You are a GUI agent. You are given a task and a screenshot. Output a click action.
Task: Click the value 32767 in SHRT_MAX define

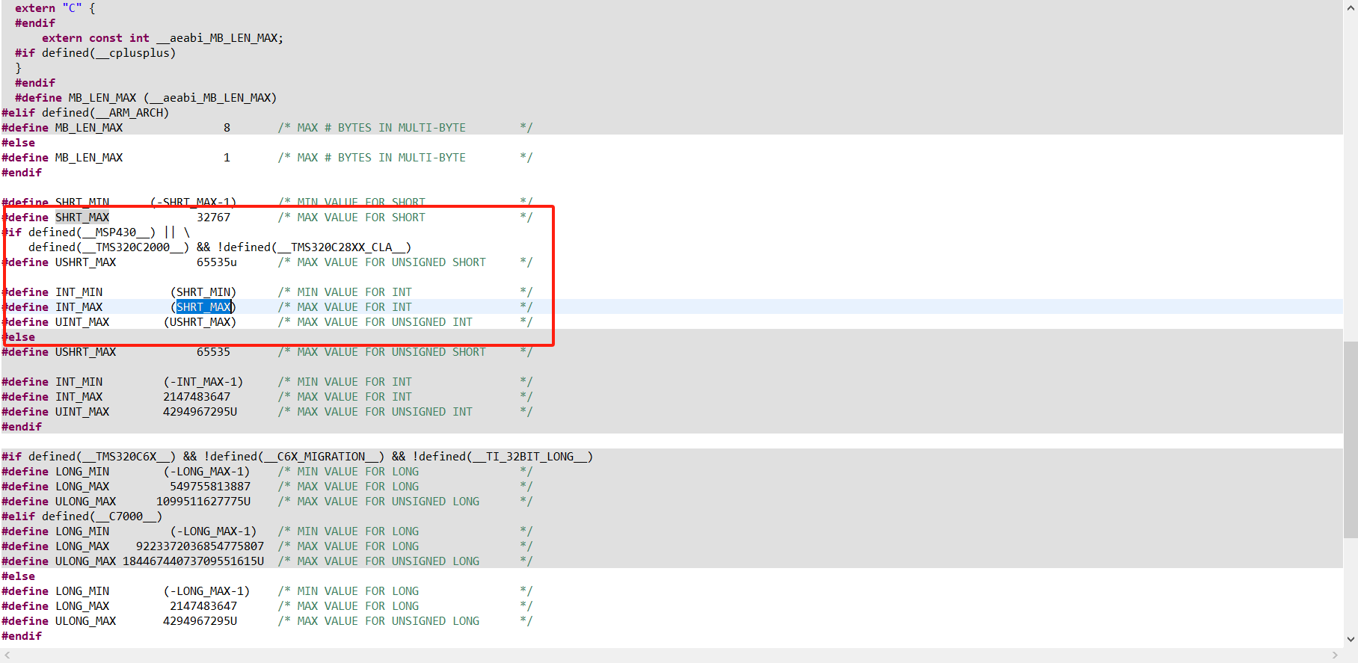coord(214,218)
